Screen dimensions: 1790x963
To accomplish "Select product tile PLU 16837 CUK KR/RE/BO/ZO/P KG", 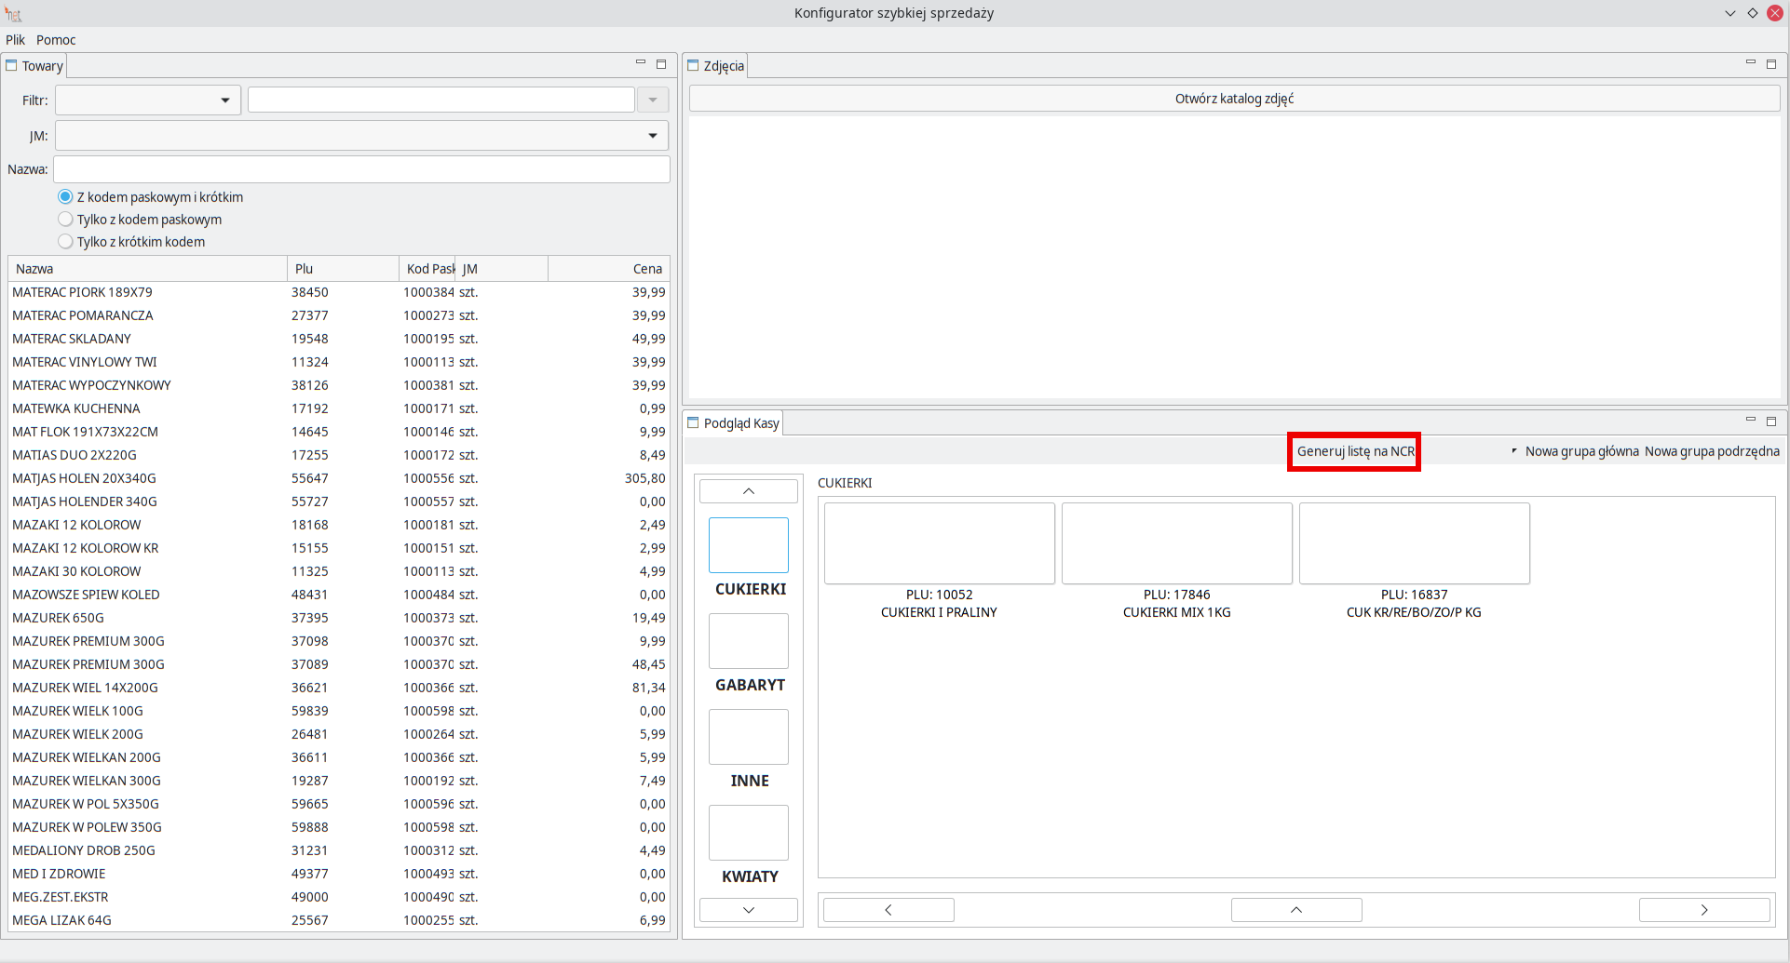I will (x=1415, y=543).
